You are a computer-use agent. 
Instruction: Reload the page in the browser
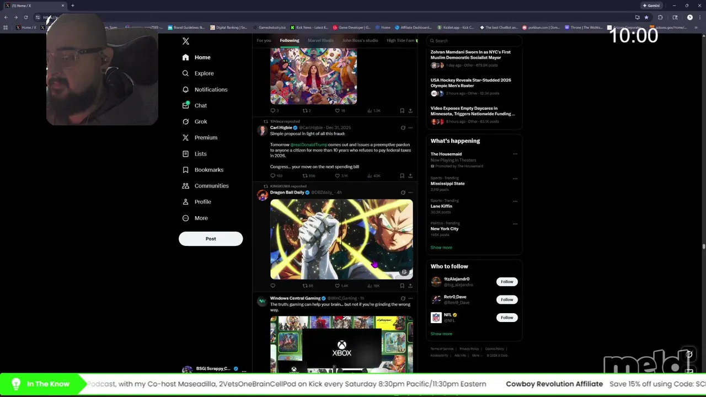point(25,17)
